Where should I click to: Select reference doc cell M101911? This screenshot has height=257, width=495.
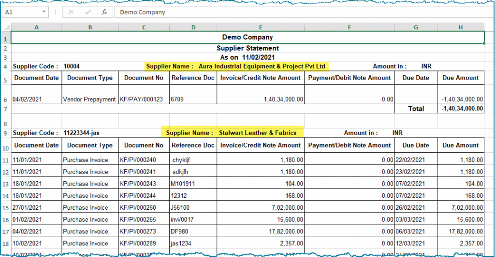[x=193, y=184]
